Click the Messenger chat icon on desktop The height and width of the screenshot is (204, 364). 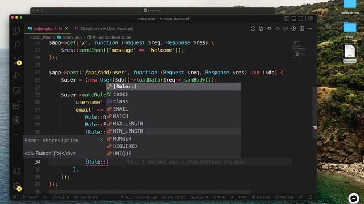coord(354,198)
